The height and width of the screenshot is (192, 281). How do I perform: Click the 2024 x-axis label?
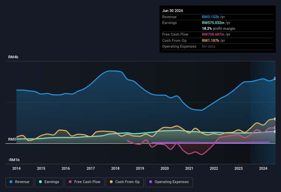pyautogui.click(x=263, y=168)
